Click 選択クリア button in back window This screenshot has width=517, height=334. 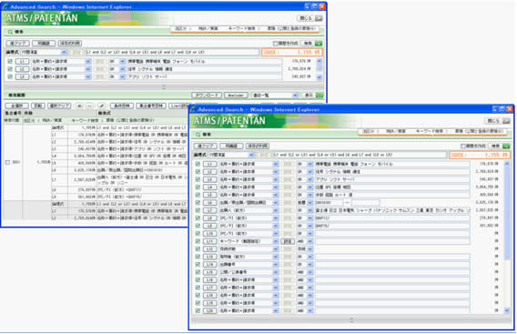[59, 106]
